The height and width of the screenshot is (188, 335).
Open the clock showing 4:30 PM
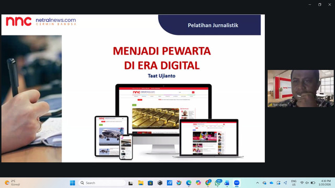pos(325,183)
